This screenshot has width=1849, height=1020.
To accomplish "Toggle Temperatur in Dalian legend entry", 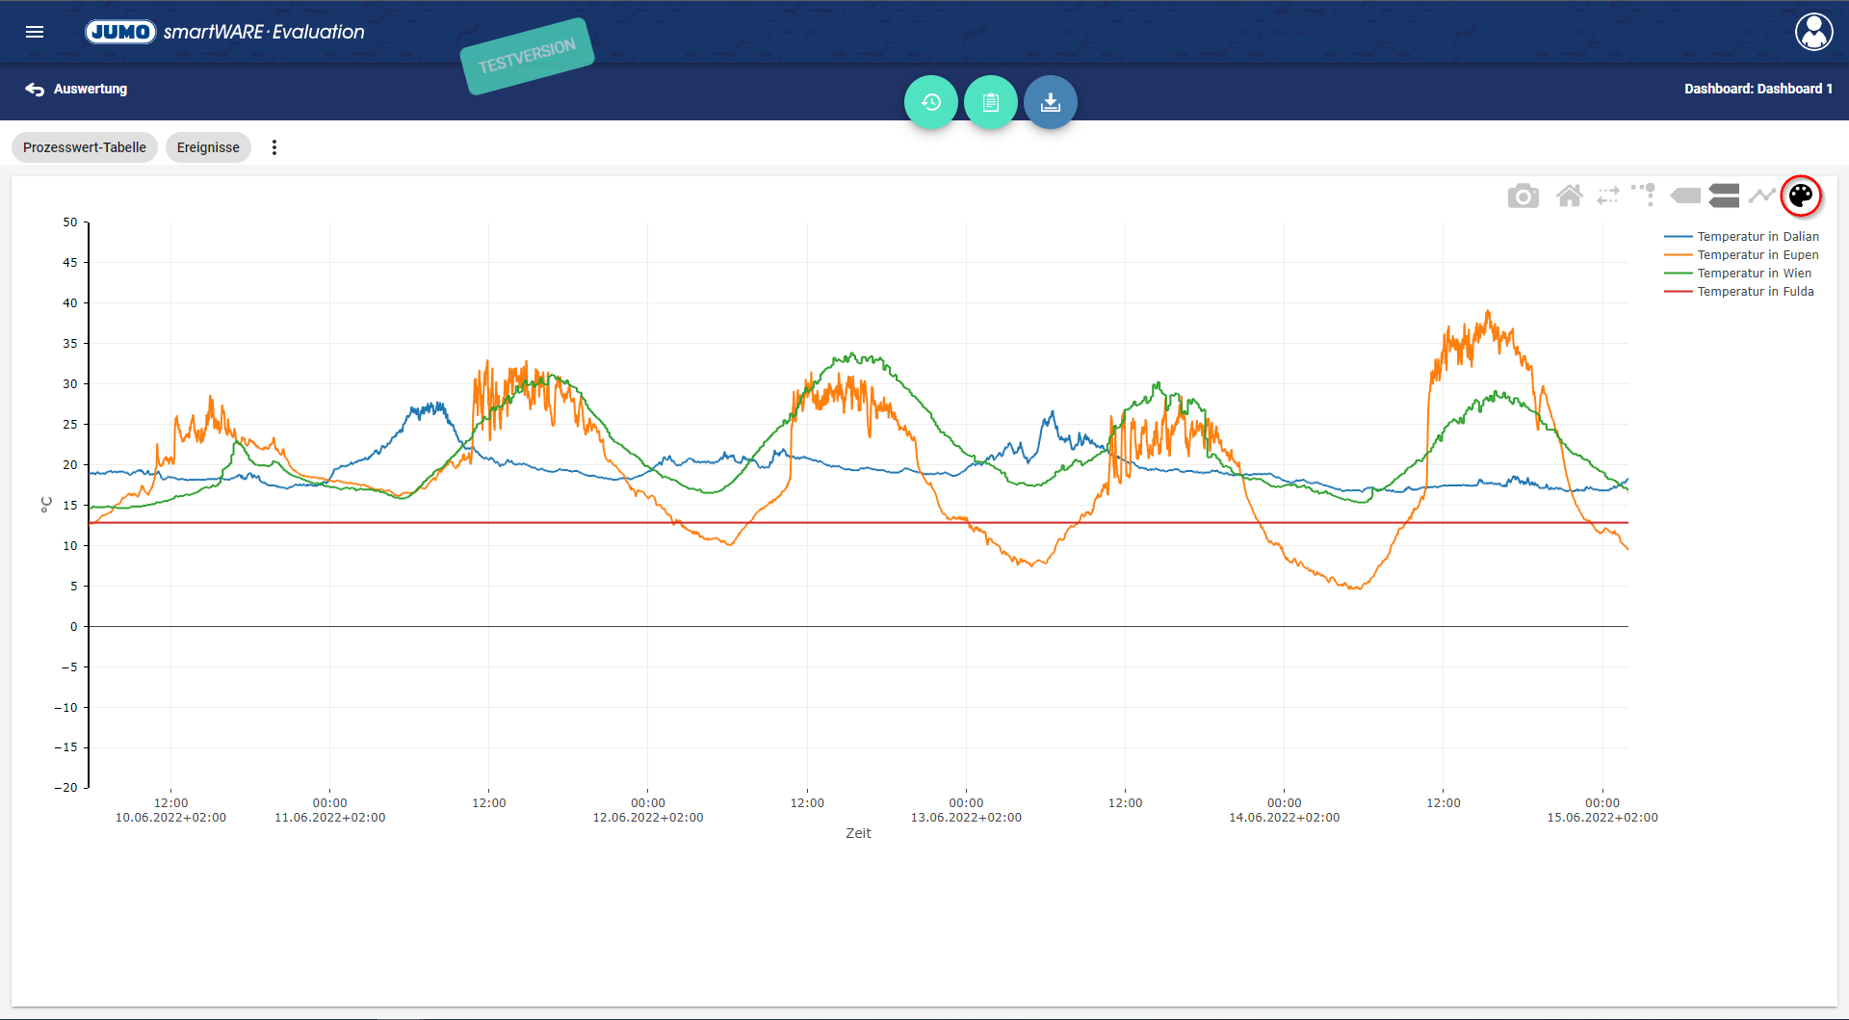I will coord(1758,237).
